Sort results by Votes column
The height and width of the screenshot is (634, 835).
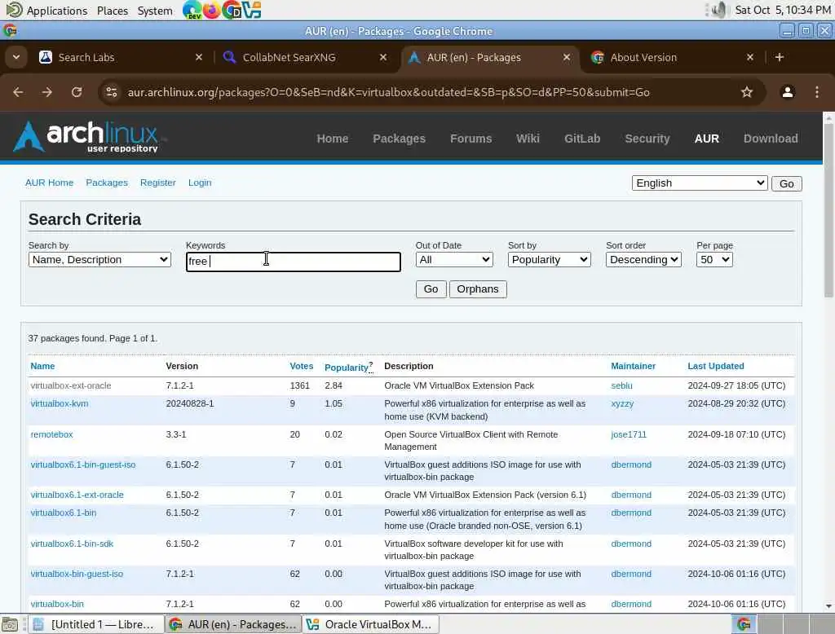(x=301, y=366)
